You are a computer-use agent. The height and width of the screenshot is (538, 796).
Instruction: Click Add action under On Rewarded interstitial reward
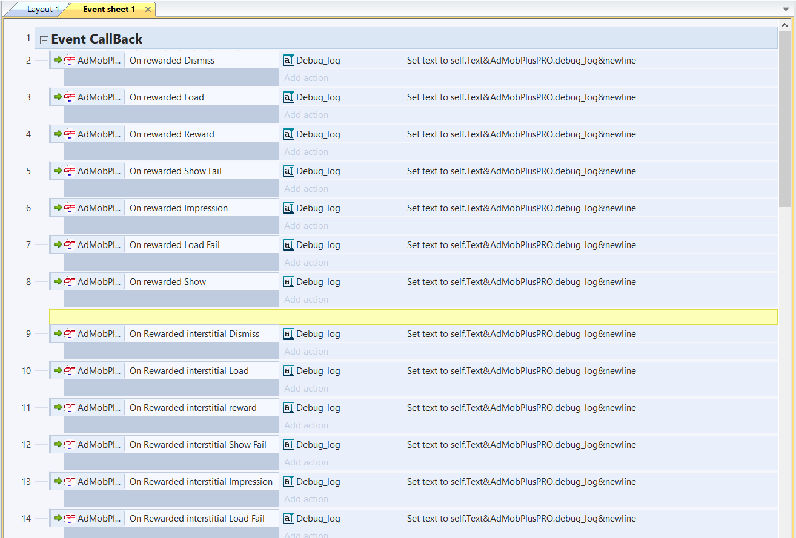point(306,425)
